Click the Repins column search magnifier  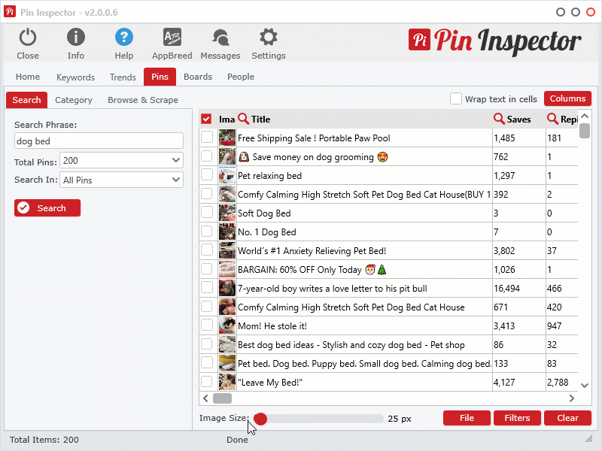pyautogui.click(x=552, y=119)
